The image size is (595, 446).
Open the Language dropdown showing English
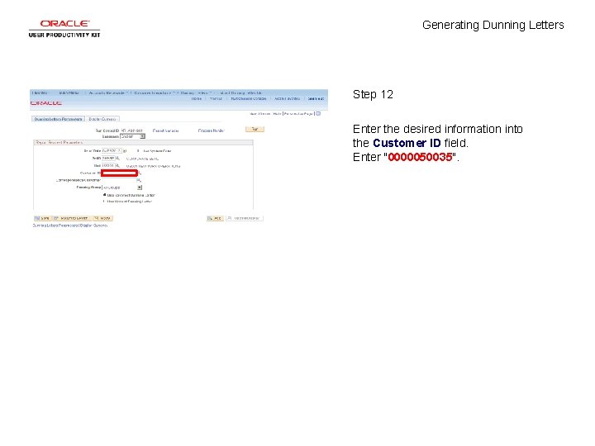(132, 136)
